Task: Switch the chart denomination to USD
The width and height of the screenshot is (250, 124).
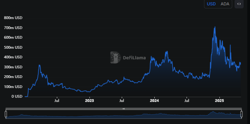Action: tap(211, 4)
